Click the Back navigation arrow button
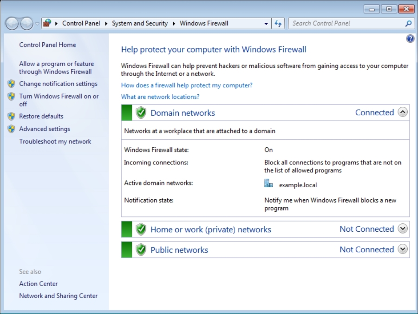The width and height of the screenshot is (418, 314). (12, 23)
